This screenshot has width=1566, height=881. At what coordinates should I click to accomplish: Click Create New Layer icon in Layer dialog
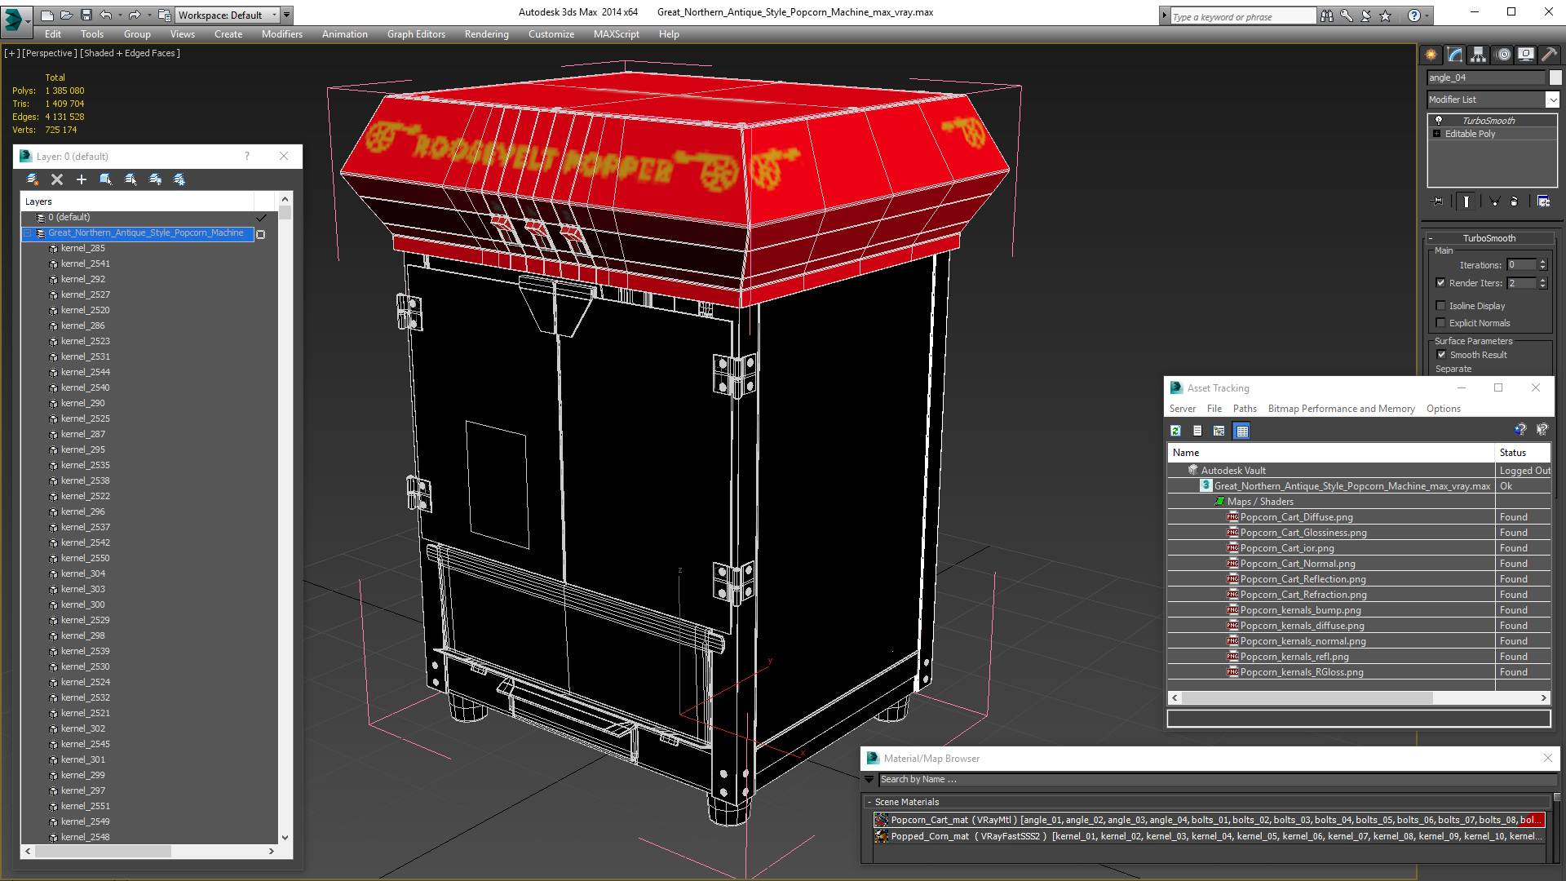tap(32, 179)
